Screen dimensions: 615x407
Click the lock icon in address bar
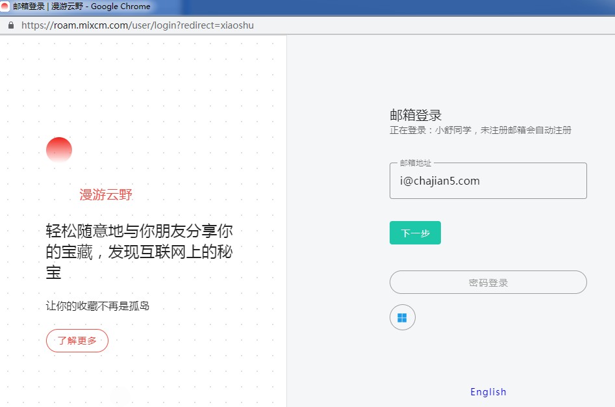click(x=11, y=25)
